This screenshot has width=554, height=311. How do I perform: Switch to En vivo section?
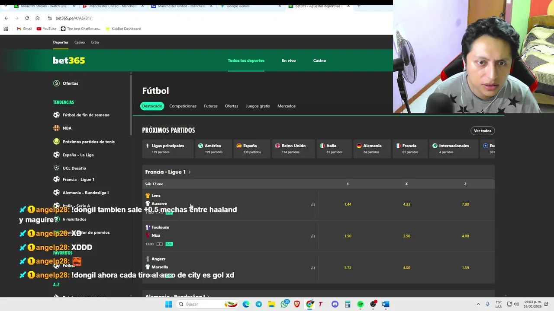click(x=289, y=60)
